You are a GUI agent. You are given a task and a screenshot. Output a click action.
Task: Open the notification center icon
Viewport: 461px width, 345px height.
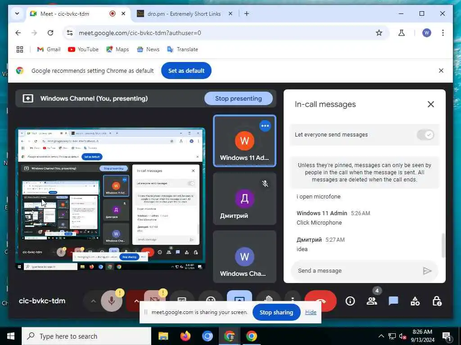pos(446,336)
